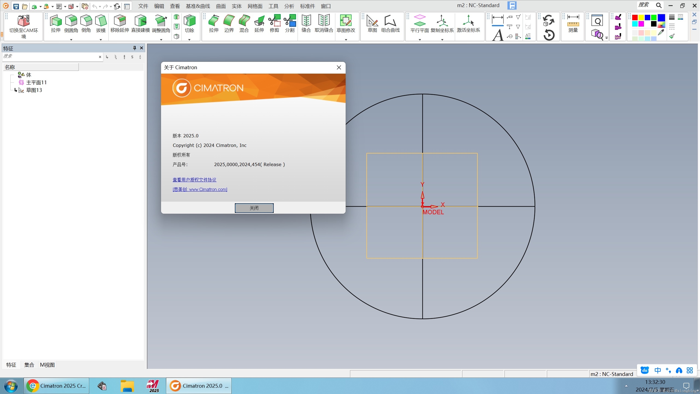Viewport: 700px width, 394px height.
Task: Expand the 切除 dropdown arrow
Action: [x=189, y=40]
